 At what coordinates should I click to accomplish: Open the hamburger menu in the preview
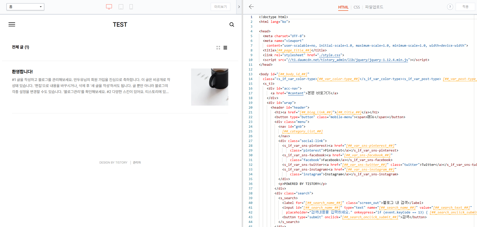pyautogui.click(x=12, y=24)
